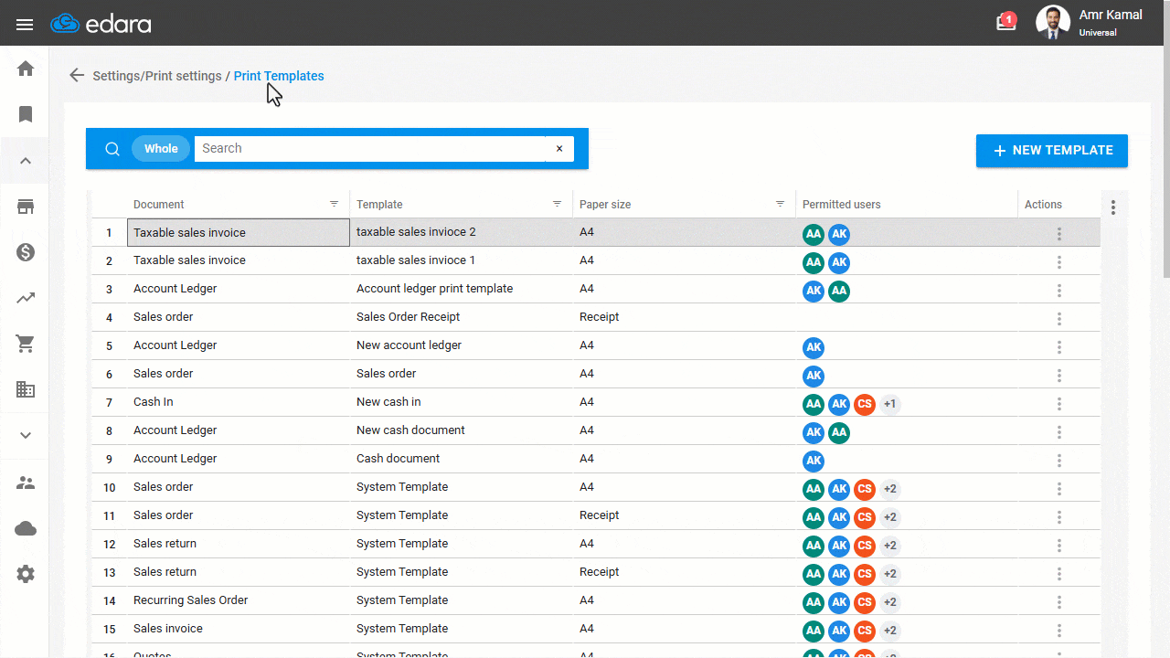Create a new template

point(1052,151)
